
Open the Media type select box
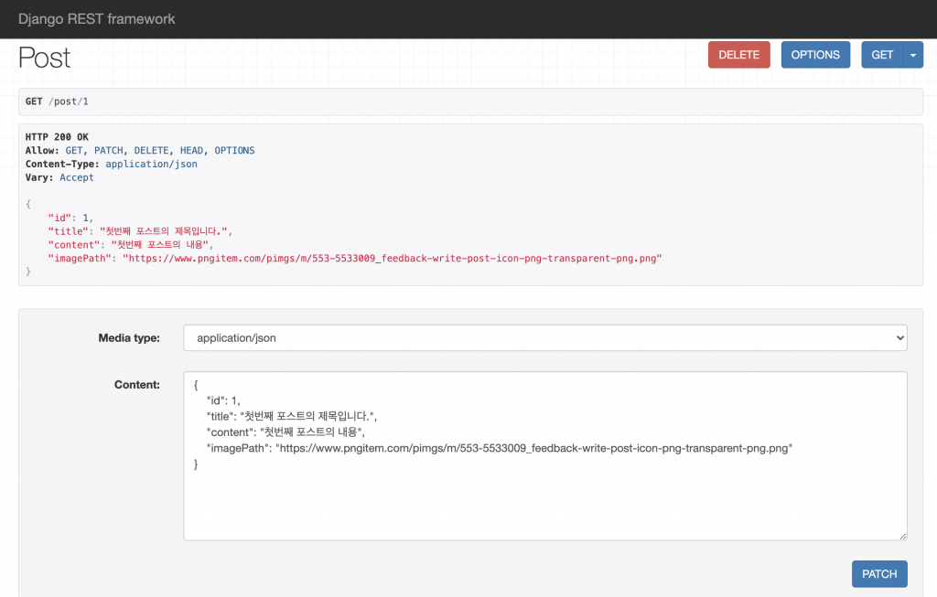545,338
